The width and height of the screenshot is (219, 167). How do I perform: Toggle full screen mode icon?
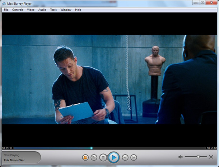211,157
